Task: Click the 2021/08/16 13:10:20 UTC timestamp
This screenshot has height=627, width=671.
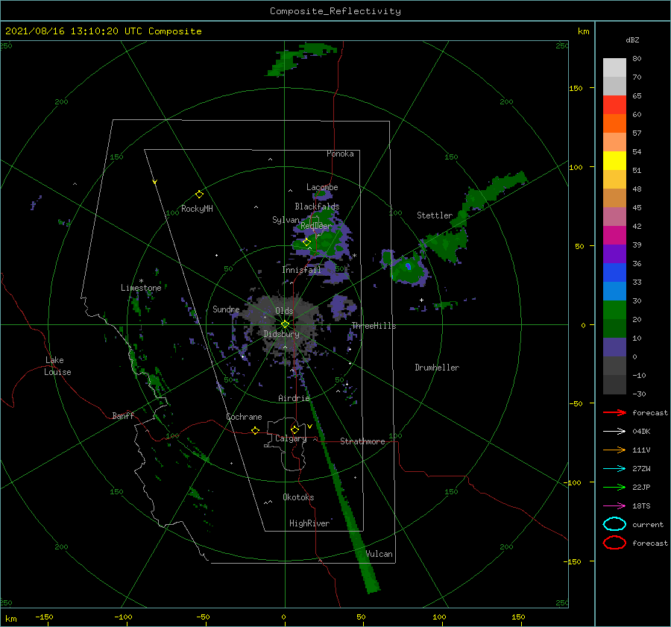Action: click(103, 31)
